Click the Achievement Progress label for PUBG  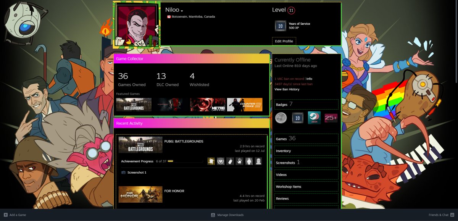click(137, 161)
